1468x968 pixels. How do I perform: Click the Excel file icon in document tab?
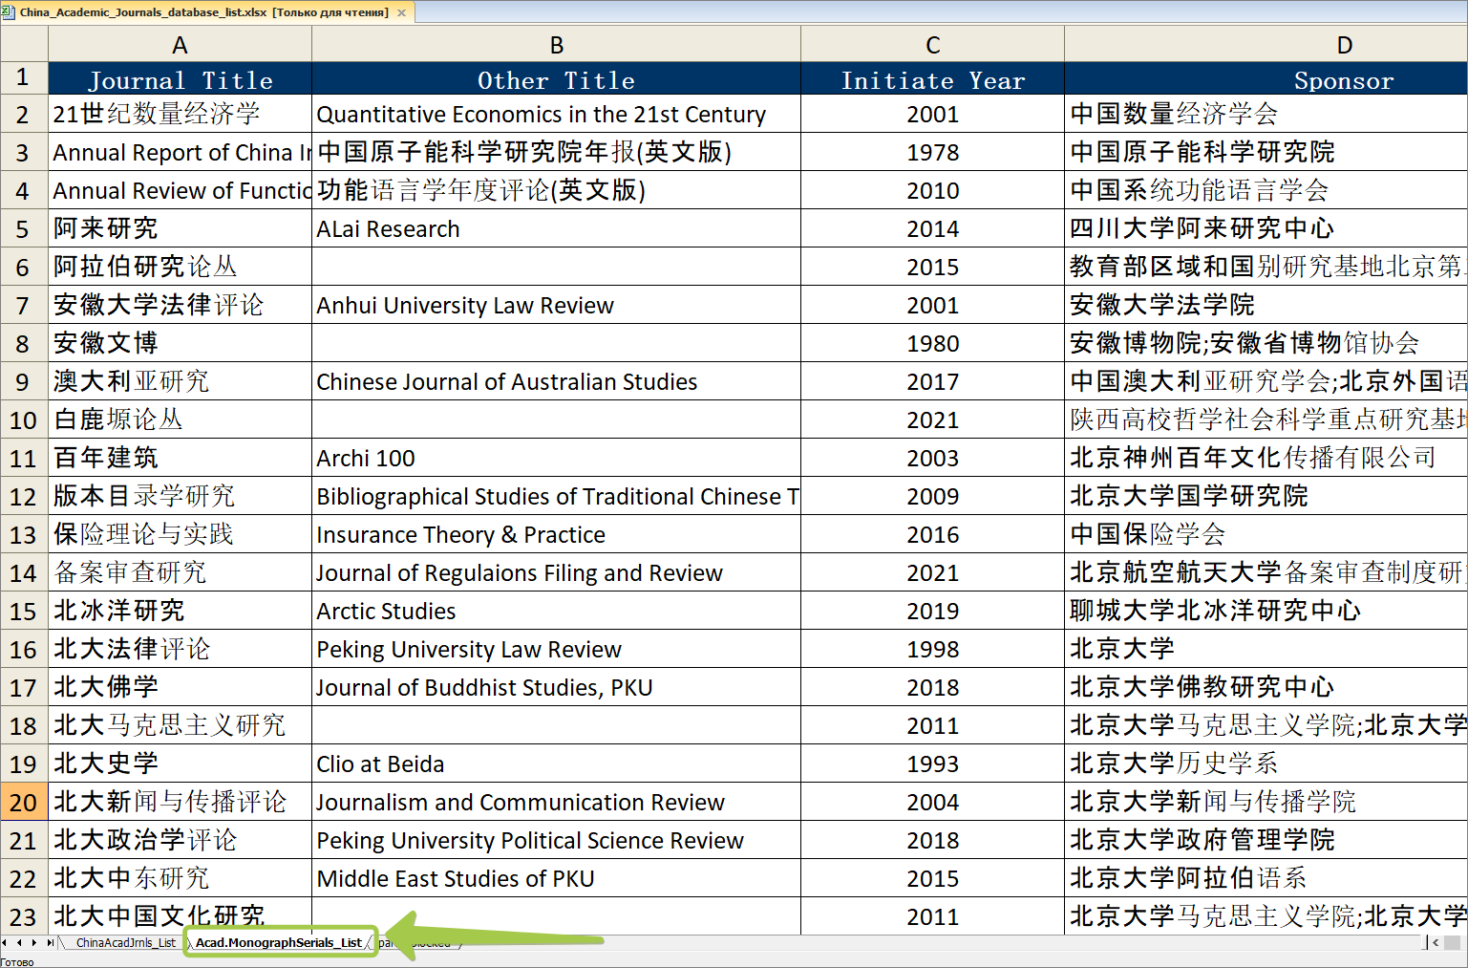click(9, 12)
